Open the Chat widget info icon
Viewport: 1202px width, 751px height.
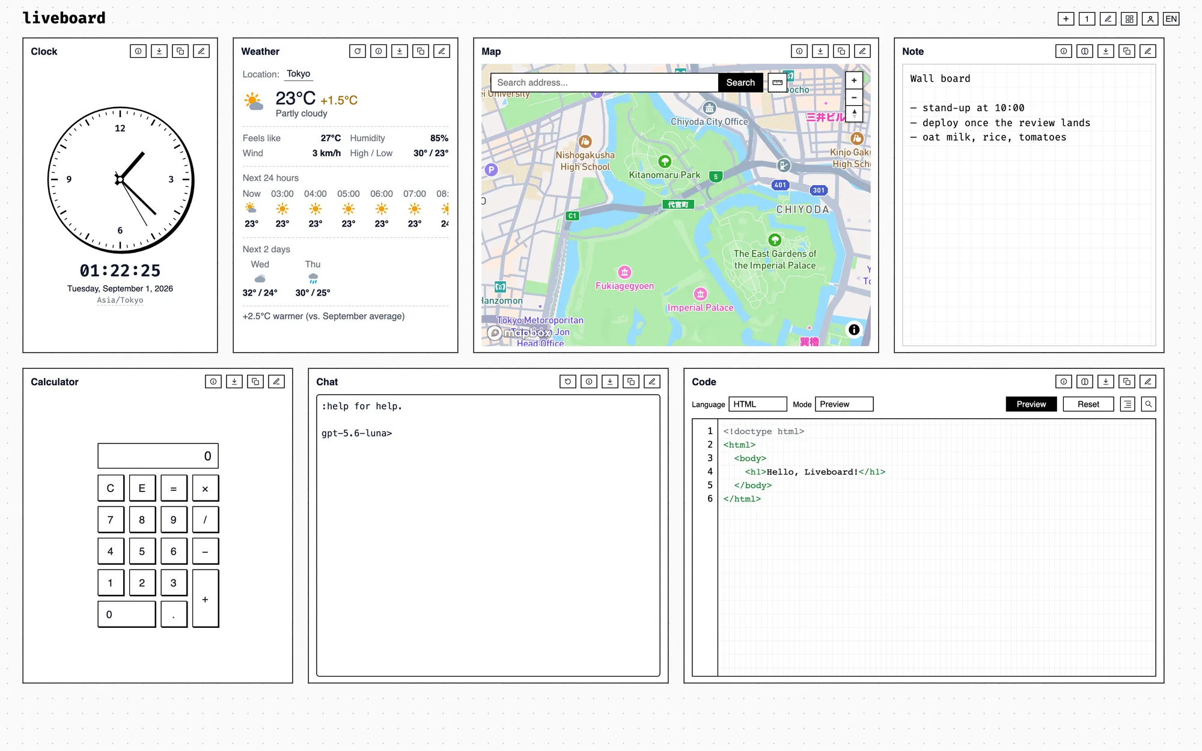(589, 382)
